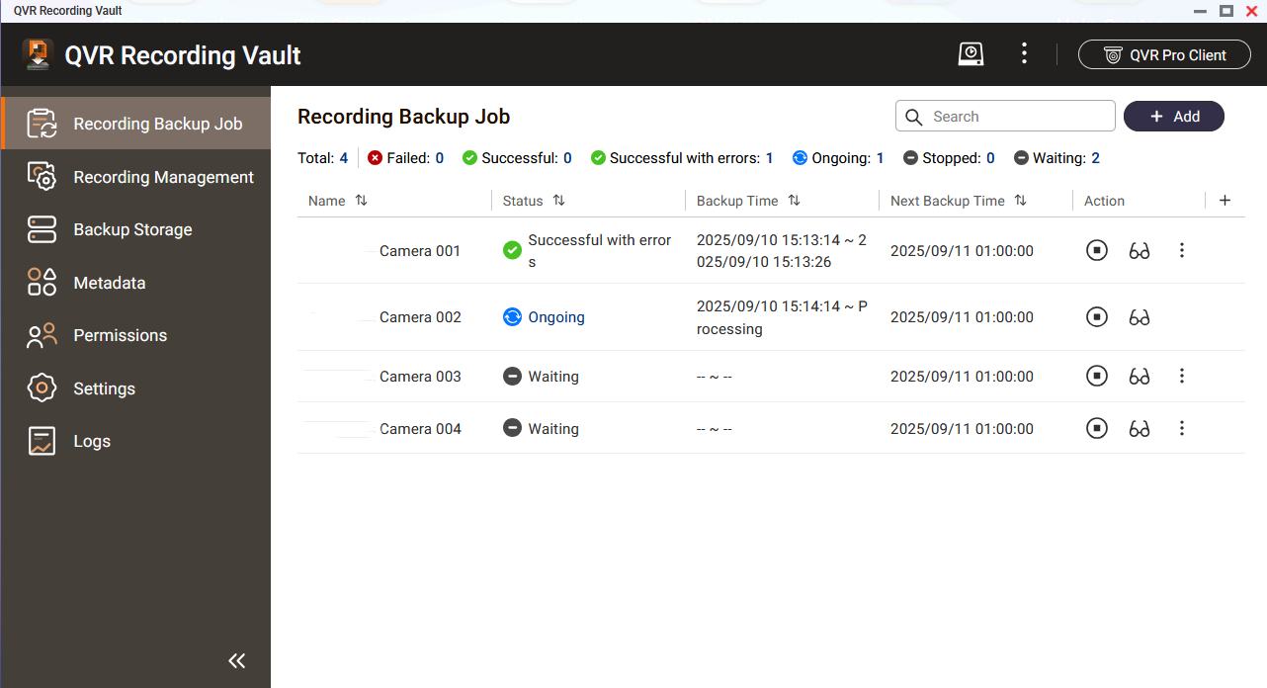View Camera 001 job details binoculars icon
The image size is (1267, 688).
coord(1140,251)
